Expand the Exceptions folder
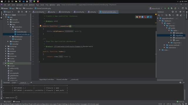Screen dimensions: 188x105 click(x=8, y=22)
